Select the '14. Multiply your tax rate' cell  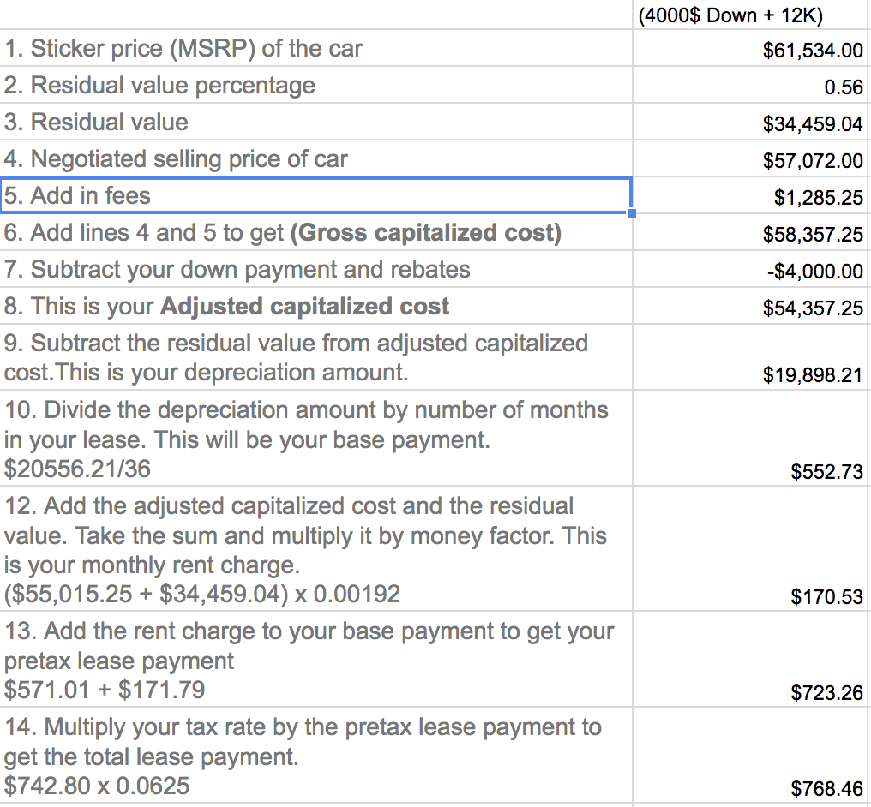tap(316, 756)
